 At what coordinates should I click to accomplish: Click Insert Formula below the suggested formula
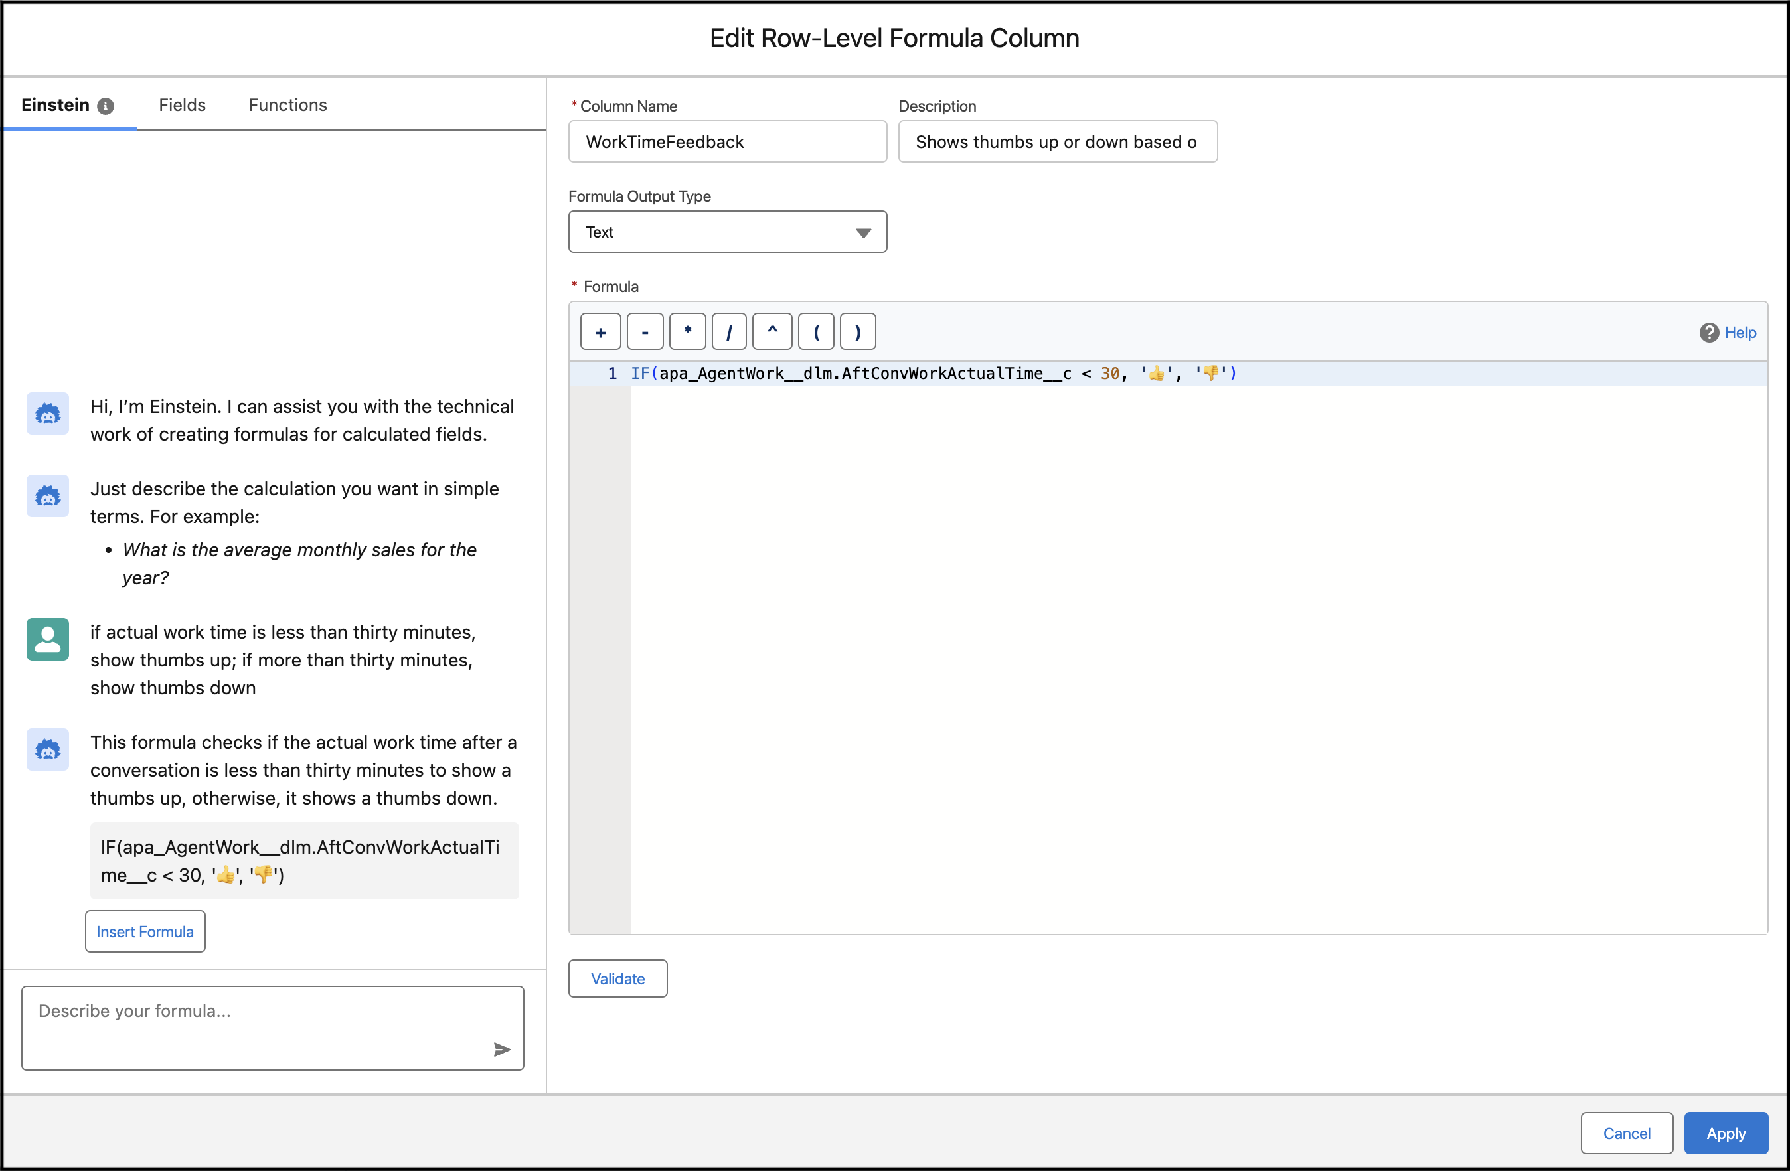pyautogui.click(x=145, y=931)
